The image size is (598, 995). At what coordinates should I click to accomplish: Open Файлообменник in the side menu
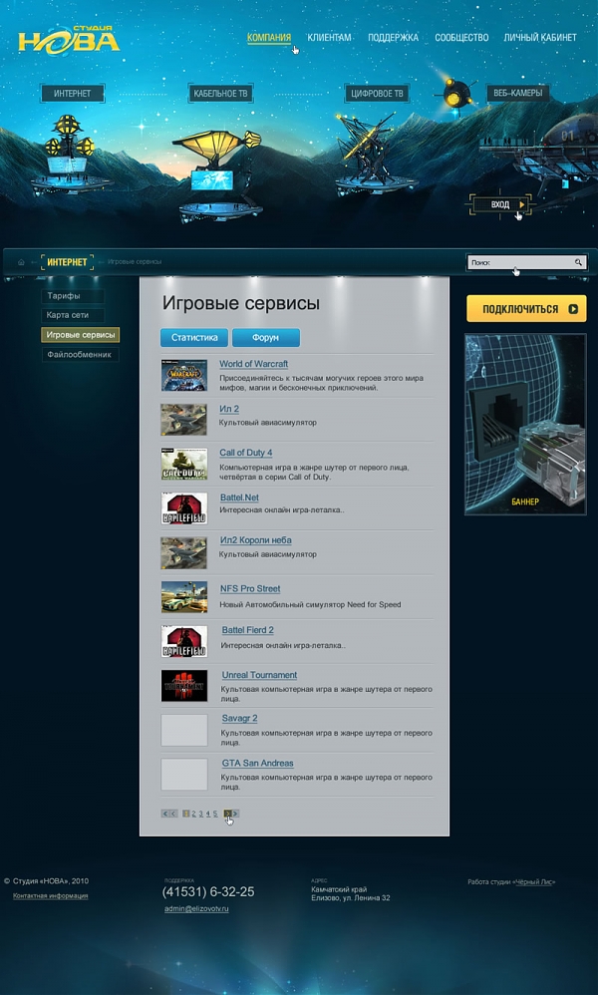click(x=81, y=355)
